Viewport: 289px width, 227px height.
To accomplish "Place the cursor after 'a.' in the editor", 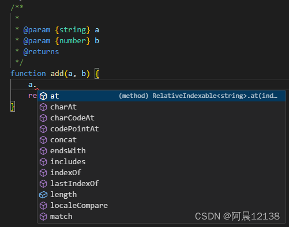I will pos(36,85).
